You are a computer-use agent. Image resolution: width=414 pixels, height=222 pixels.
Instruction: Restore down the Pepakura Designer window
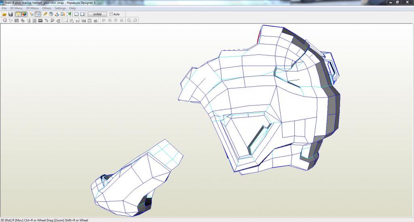tap(398, 2)
